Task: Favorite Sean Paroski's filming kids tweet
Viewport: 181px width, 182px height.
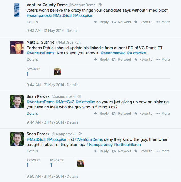Action: click(x=143, y=114)
